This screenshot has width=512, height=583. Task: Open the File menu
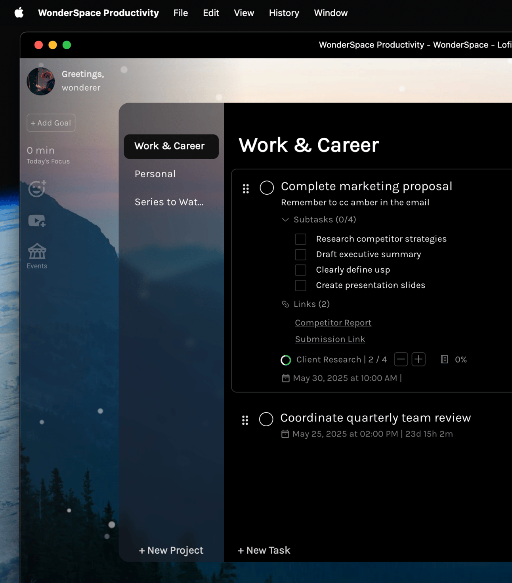(181, 13)
